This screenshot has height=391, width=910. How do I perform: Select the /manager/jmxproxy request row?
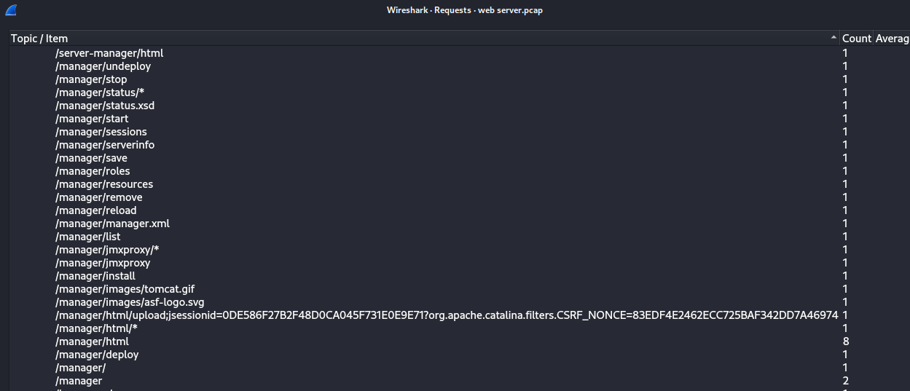point(103,263)
